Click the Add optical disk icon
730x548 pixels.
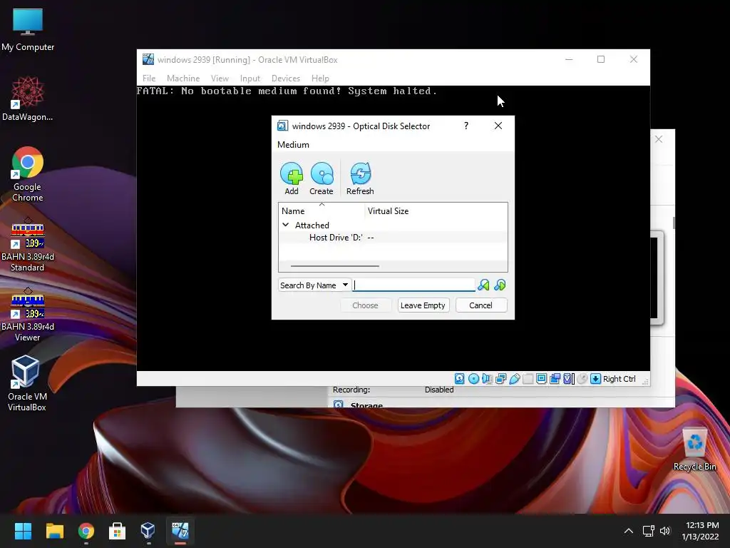[x=292, y=178]
